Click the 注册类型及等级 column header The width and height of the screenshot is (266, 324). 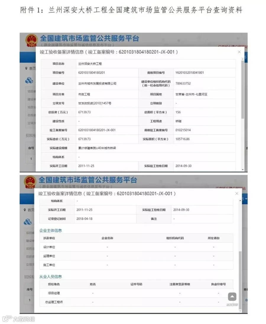coord(180,284)
